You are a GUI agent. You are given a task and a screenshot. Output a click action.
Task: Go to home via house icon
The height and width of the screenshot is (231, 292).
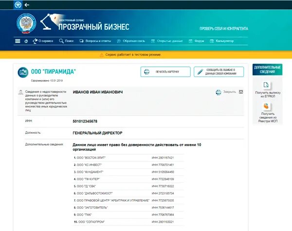click(26, 41)
